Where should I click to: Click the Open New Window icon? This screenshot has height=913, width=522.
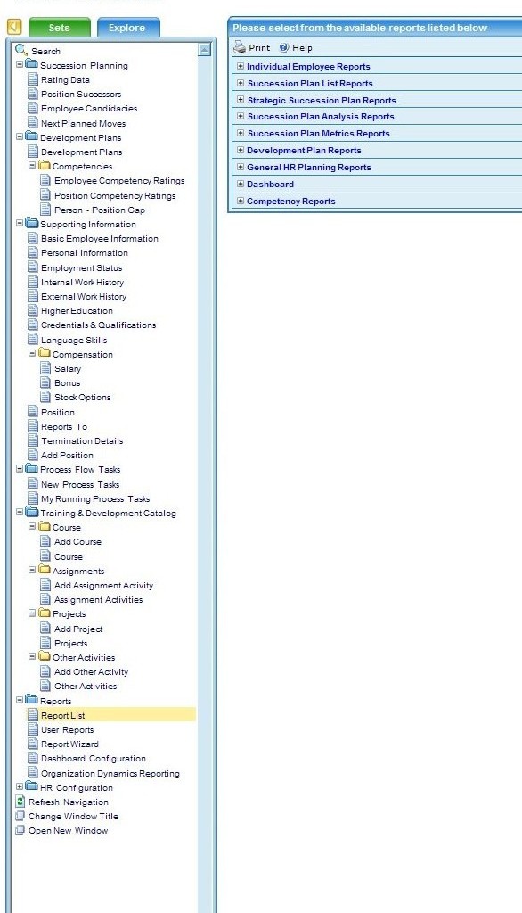click(x=20, y=830)
